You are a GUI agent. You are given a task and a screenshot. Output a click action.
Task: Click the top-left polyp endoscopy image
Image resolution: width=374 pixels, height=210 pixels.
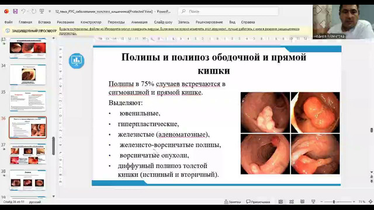point(265,113)
